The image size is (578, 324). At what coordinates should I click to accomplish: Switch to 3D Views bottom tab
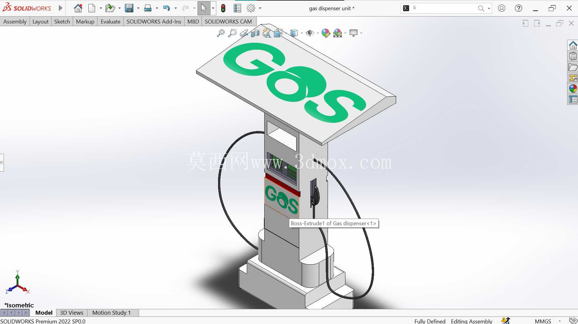[x=71, y=313]
